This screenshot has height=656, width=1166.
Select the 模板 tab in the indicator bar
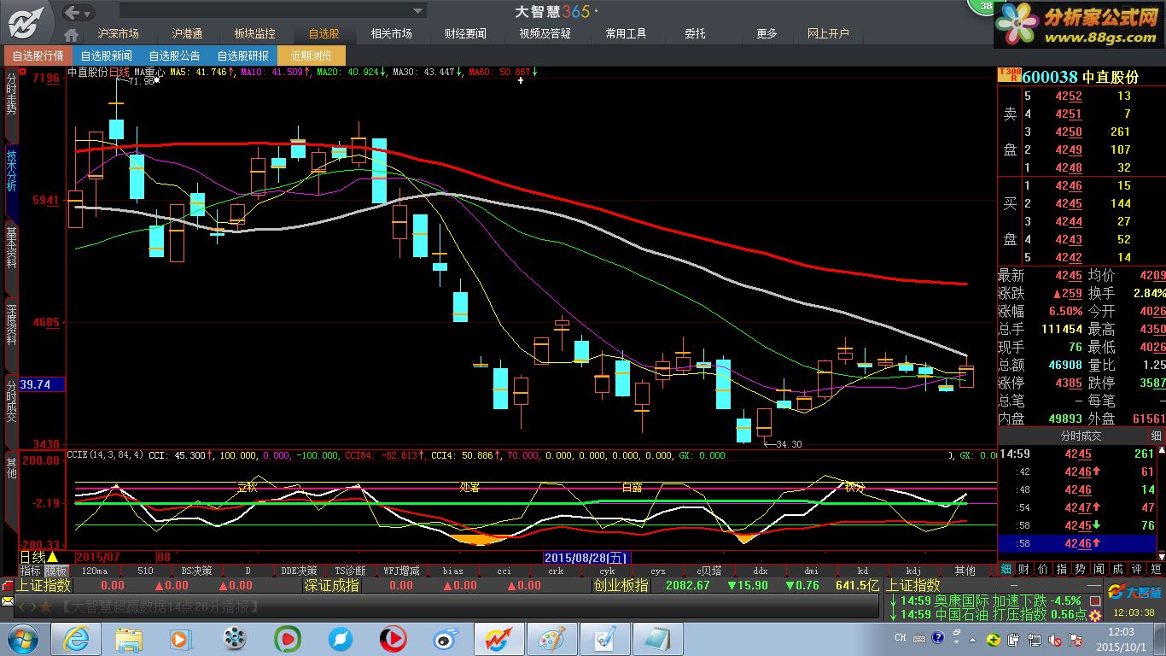(x=56, y=571)
